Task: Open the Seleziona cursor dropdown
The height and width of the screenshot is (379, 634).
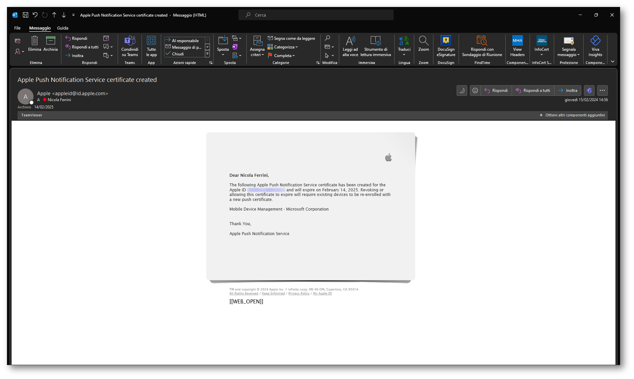Action: coord(329,56)
